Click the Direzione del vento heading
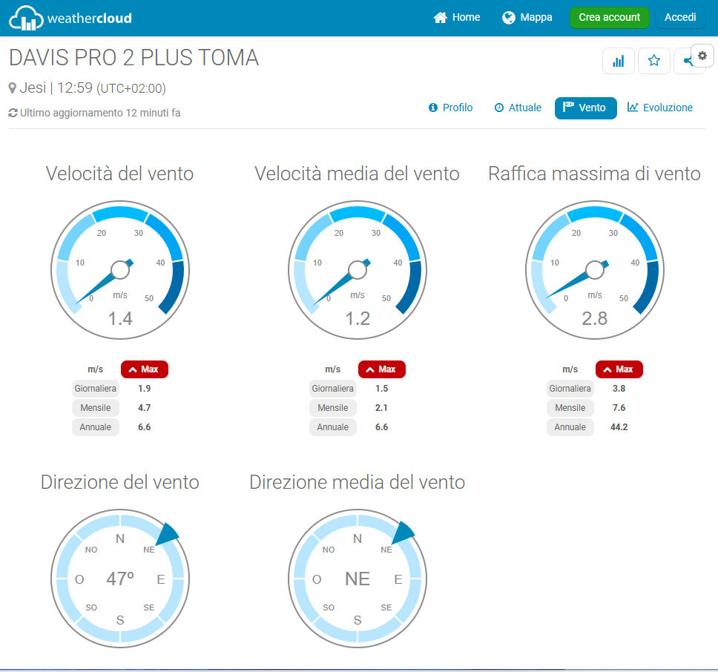This screenshot has height=672, width=718. [120, 482]
